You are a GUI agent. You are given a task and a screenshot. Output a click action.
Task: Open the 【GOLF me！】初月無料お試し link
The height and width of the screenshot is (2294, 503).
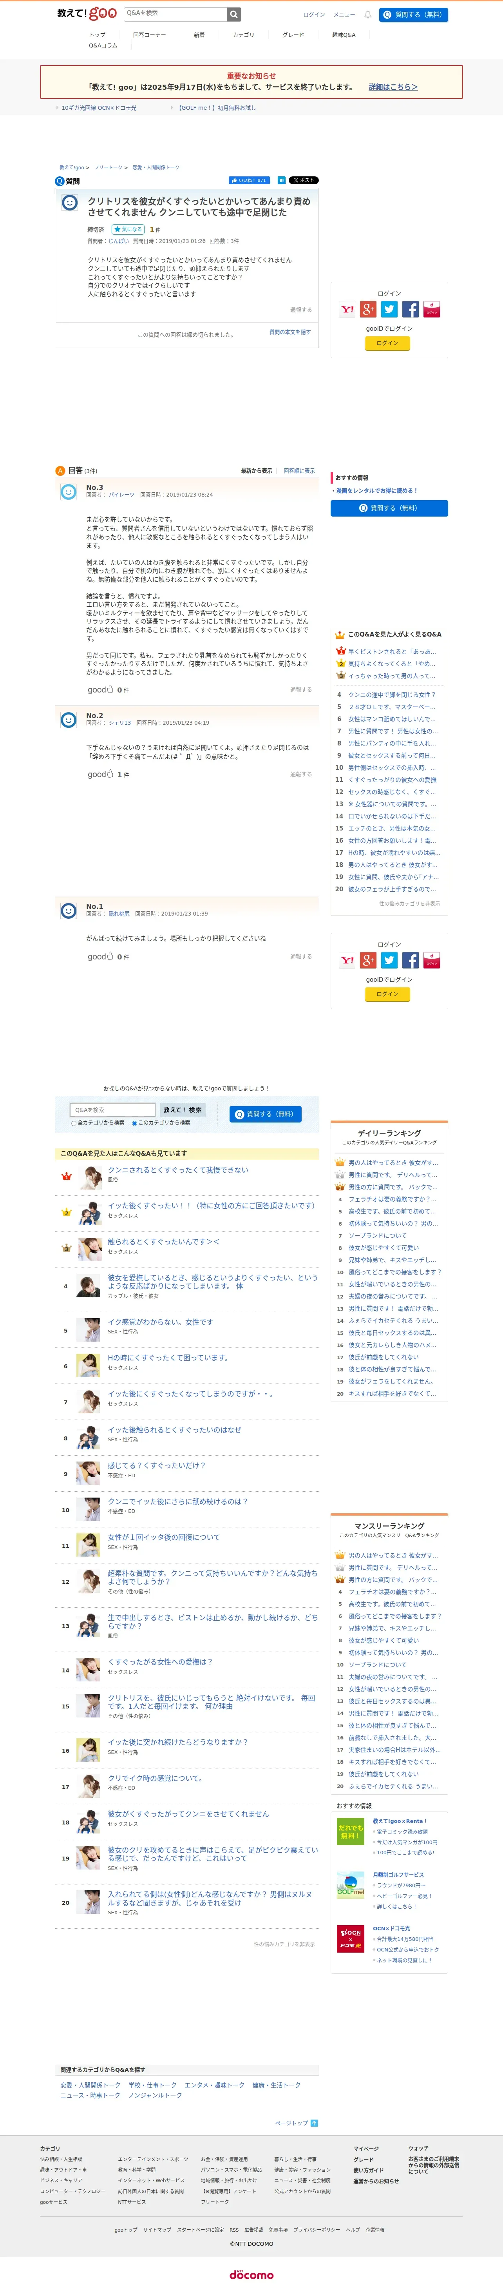coord(216,108)
